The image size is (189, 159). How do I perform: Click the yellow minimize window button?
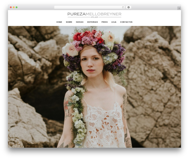point(14,7)
